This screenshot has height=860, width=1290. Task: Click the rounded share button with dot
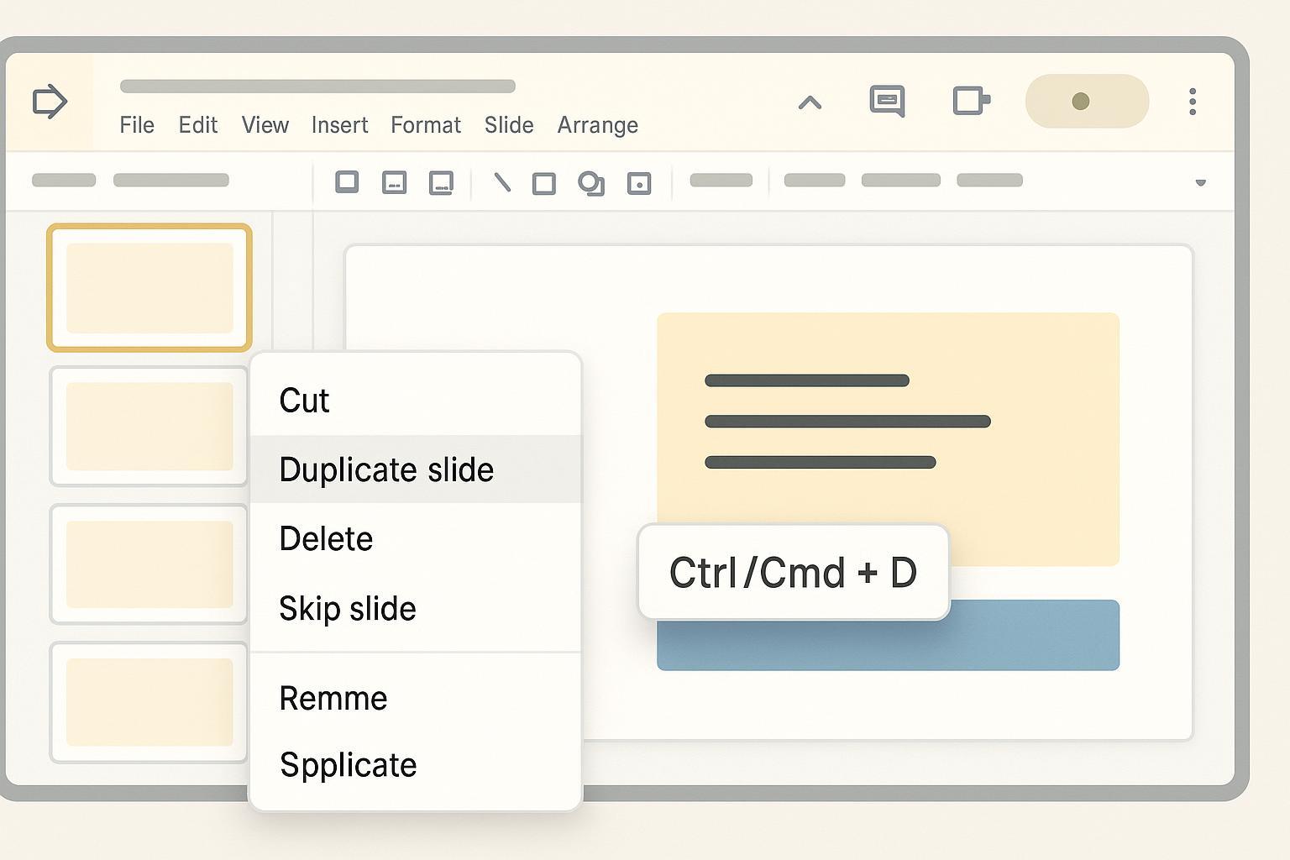coord(1087,102)
